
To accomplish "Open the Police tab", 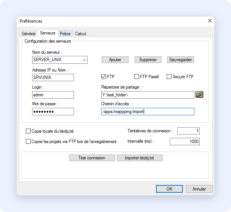I will (x=65, y=33).
